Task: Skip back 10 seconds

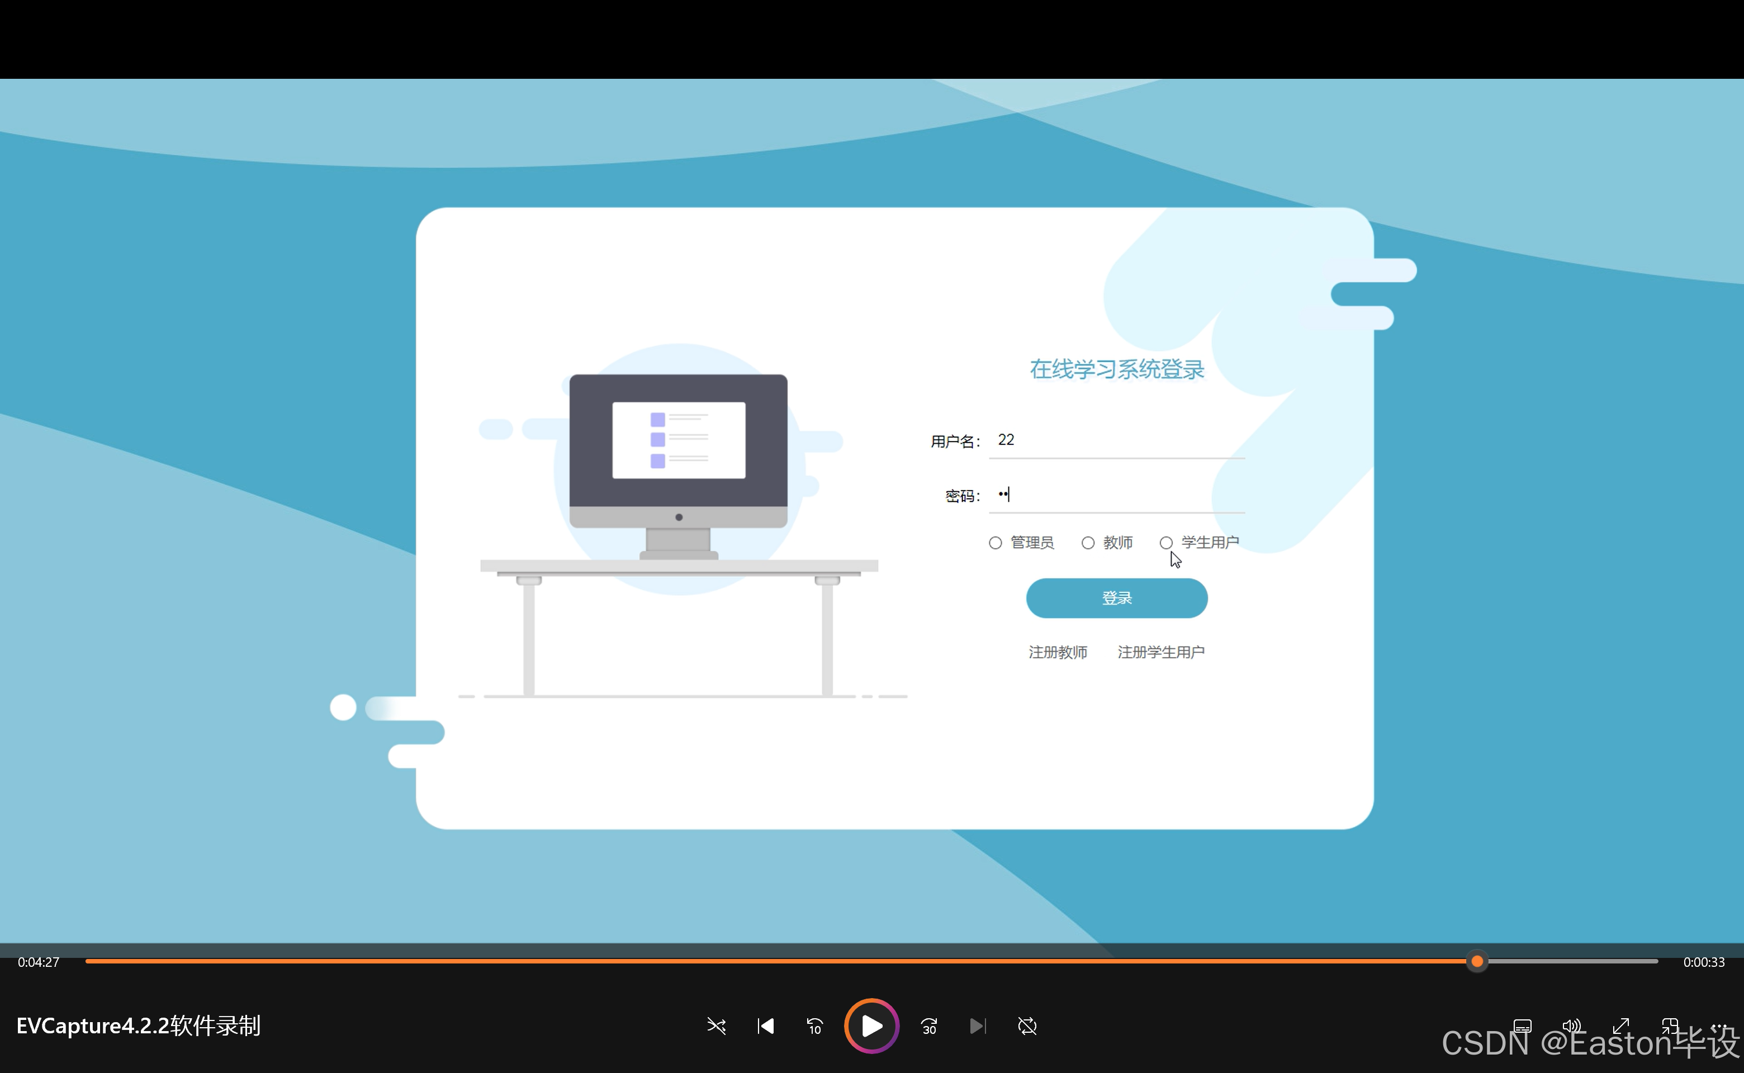Action: 814,1026
